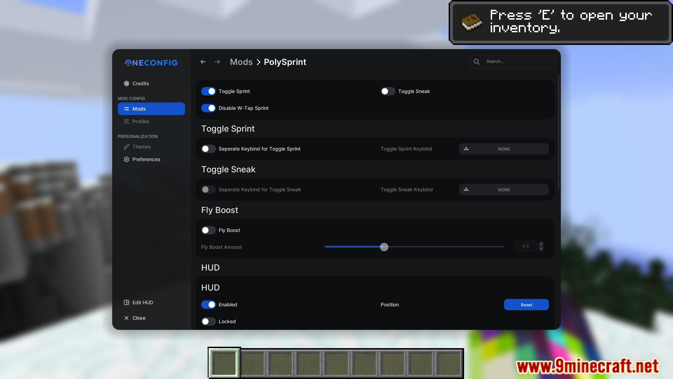The width and height of the screenshot is (673, 379).
Task: Close the OneConfig window
Action: [151, 318]
